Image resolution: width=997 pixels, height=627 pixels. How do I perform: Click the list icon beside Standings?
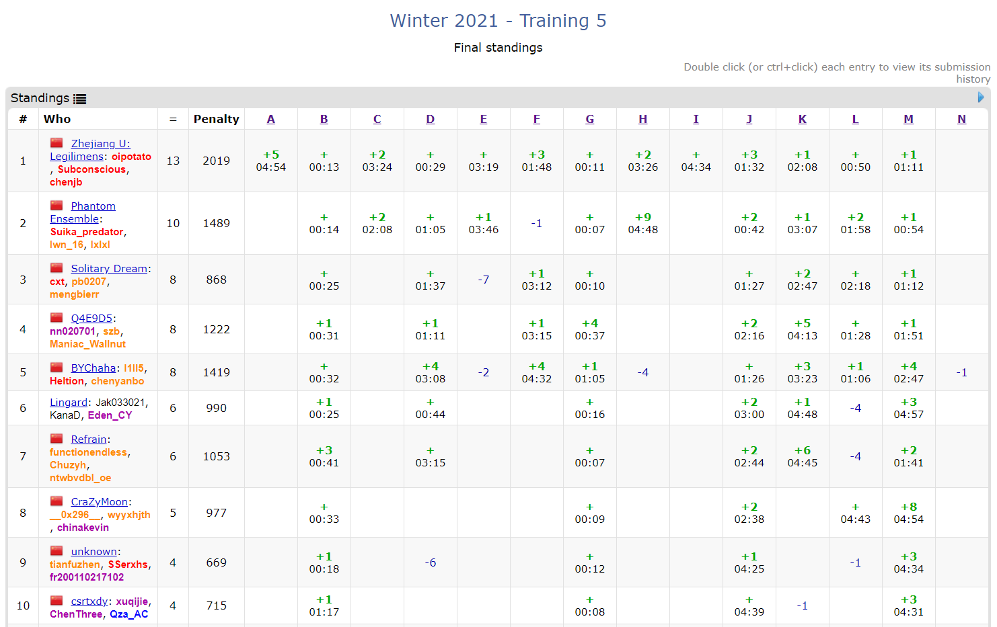(80, 99)
